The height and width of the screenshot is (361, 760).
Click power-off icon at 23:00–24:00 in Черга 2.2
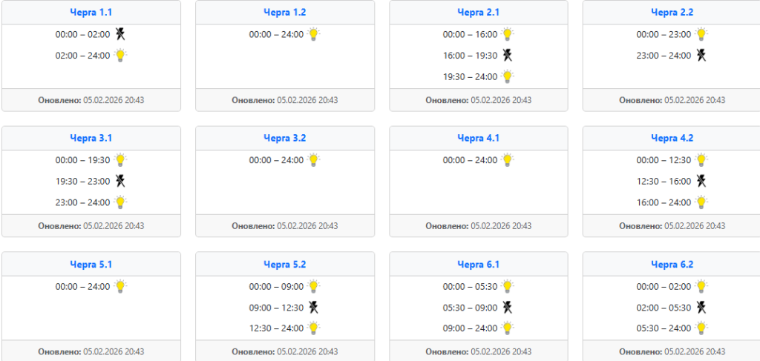click(x=701, y=55)
